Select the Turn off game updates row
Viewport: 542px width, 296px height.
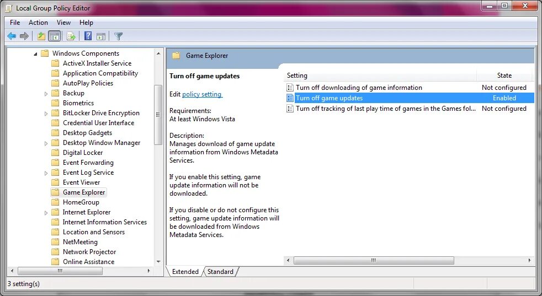[x=410, y=98]
